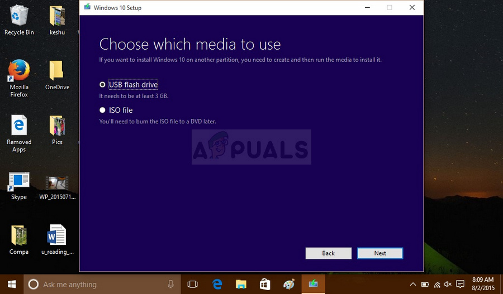The width and height of the screenshot is (503, 294).
Task: Click the install on another partition description text
Action: click(x=240, y=60)
